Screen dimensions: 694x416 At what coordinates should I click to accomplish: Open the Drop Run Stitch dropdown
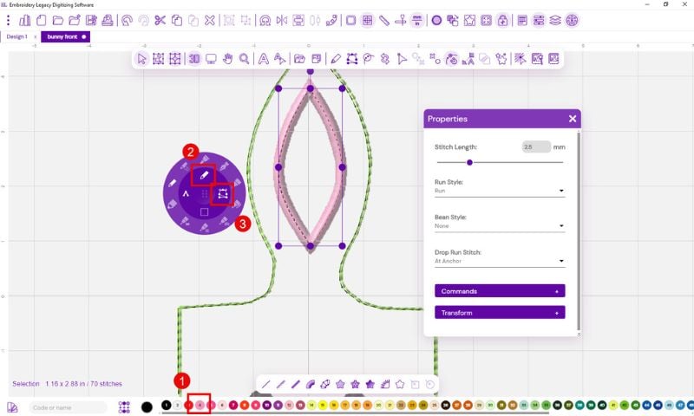pyautogui.click(x=499, y=261)
